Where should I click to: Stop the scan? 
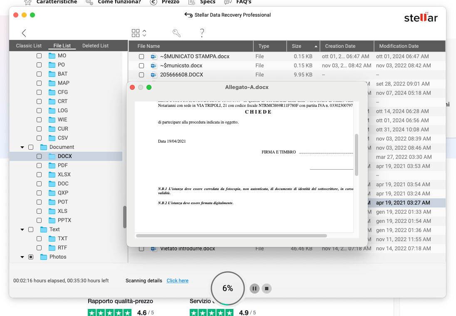pyautogui.click(x=267, y=289)
